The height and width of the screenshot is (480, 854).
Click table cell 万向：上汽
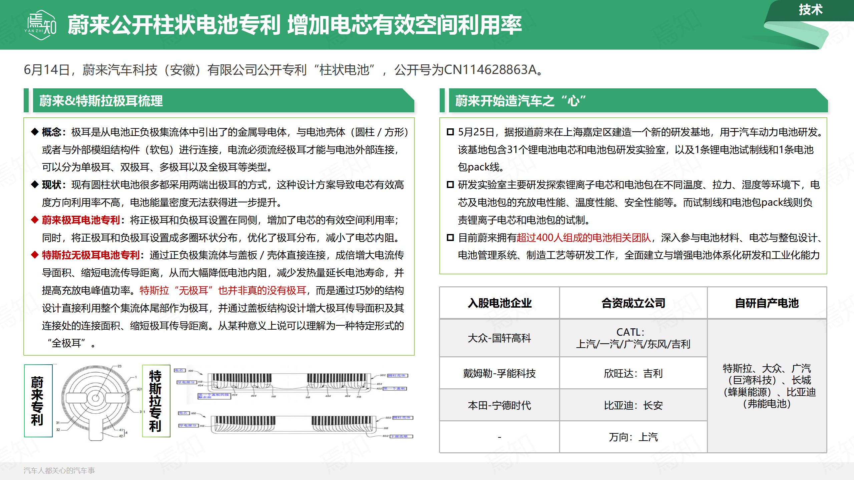[x=633, y=437]
